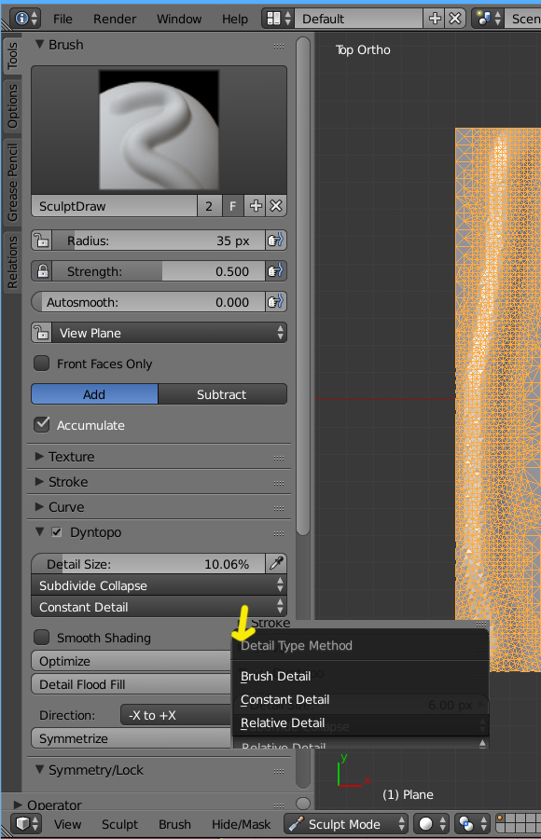Collapse the Brush panel

tap(39, 45)
